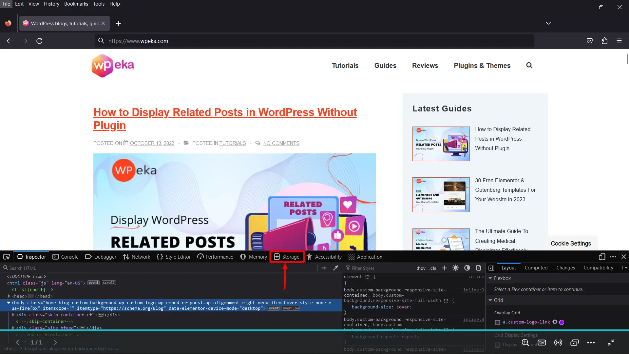Open the Accessibility panel
The image size is (629, 354).
point(324,257)
